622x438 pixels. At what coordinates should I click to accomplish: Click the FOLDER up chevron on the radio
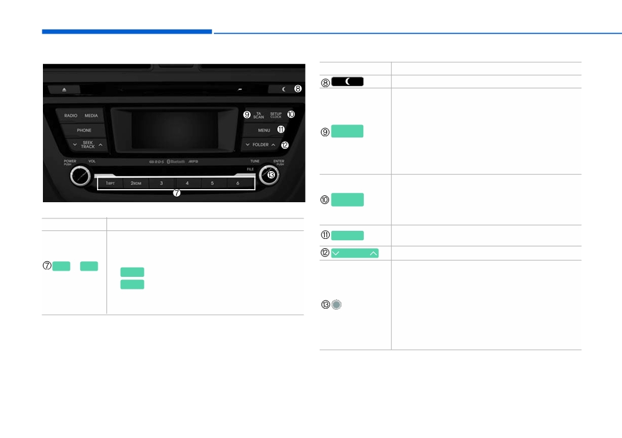[x=273, y=145]
